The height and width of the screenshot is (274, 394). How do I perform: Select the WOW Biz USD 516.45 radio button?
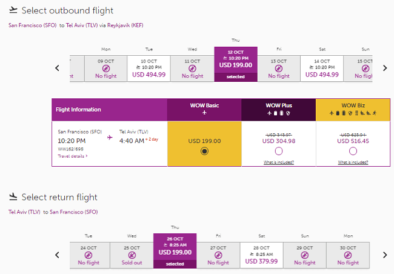[353, 151]
